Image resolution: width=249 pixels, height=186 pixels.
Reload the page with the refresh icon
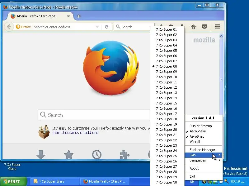106,27
